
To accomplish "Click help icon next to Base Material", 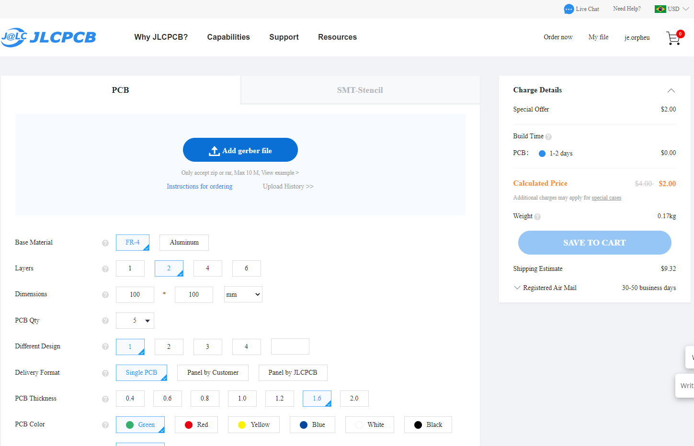I will coord(105,243).
